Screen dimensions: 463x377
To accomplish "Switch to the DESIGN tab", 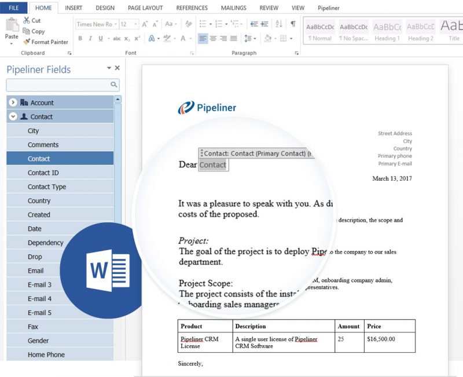I will click(x=105, y=8).
